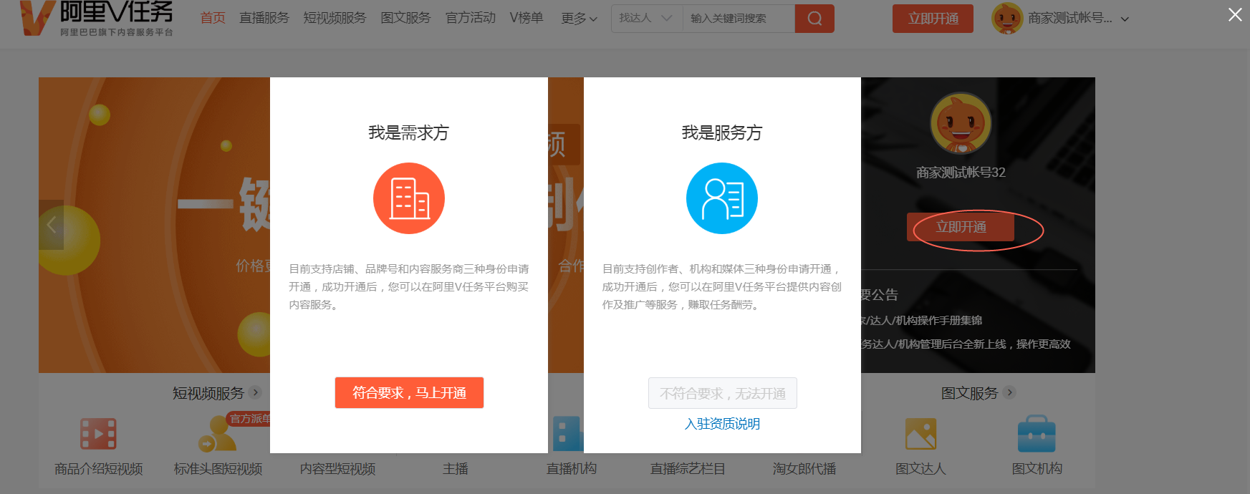Expand the 更多 dropdown menu
Screen dimensions: 1250x494
tap(579, 19)
